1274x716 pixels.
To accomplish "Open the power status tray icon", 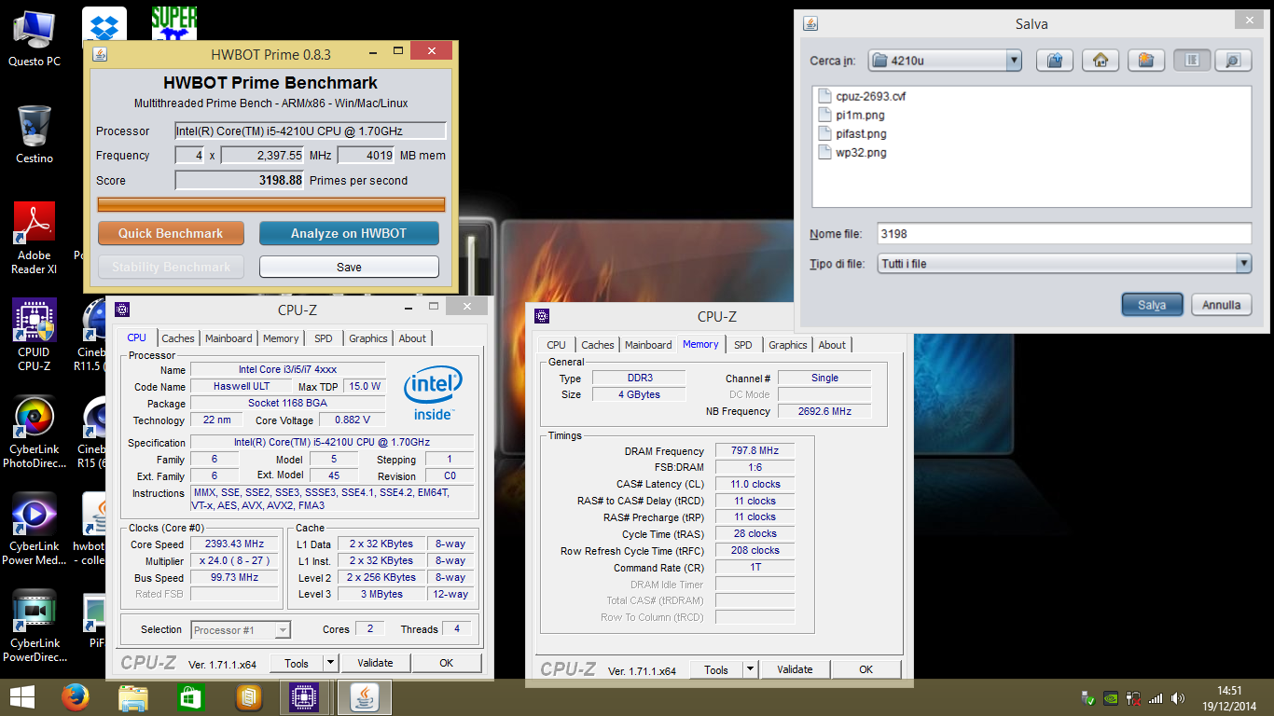I will pos(1133,697).
